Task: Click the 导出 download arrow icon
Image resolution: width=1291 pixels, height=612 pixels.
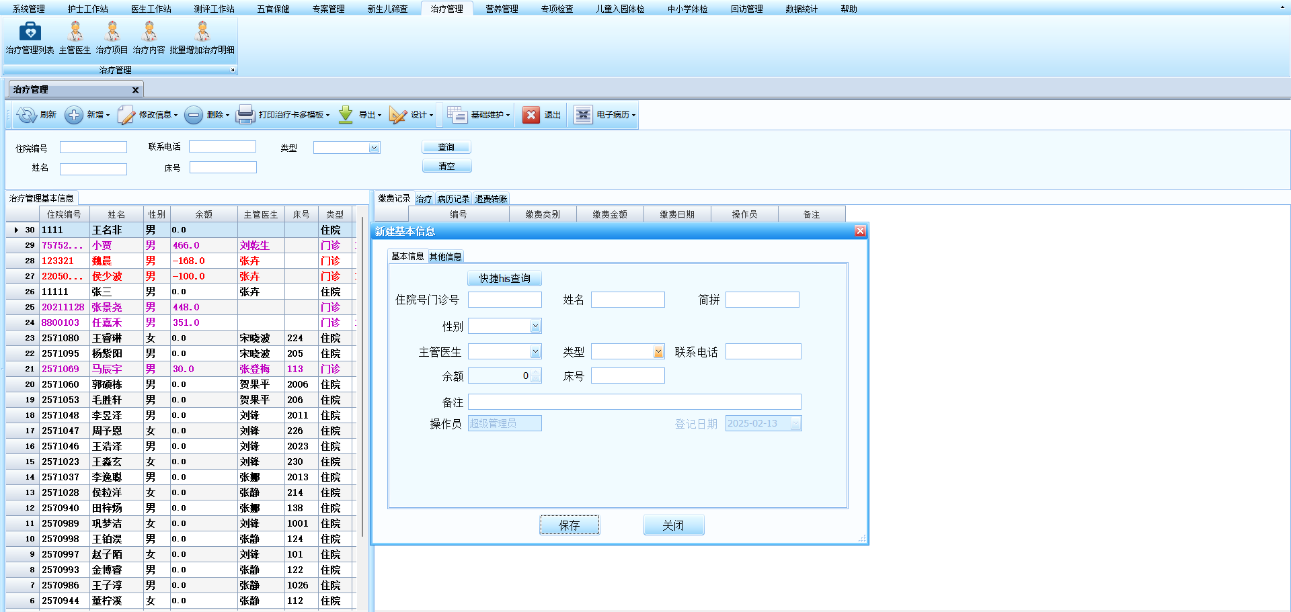Action: (x=346, y=115)
